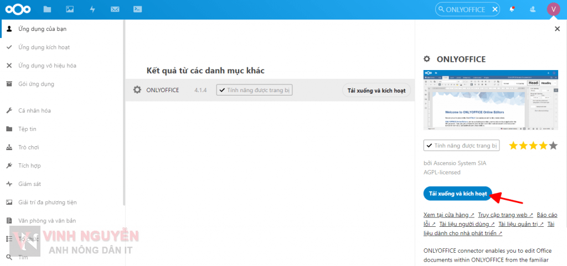Screen dimensions: 567x266
Task: Clear the ONLYOFFICE search text
Action: 494,9
